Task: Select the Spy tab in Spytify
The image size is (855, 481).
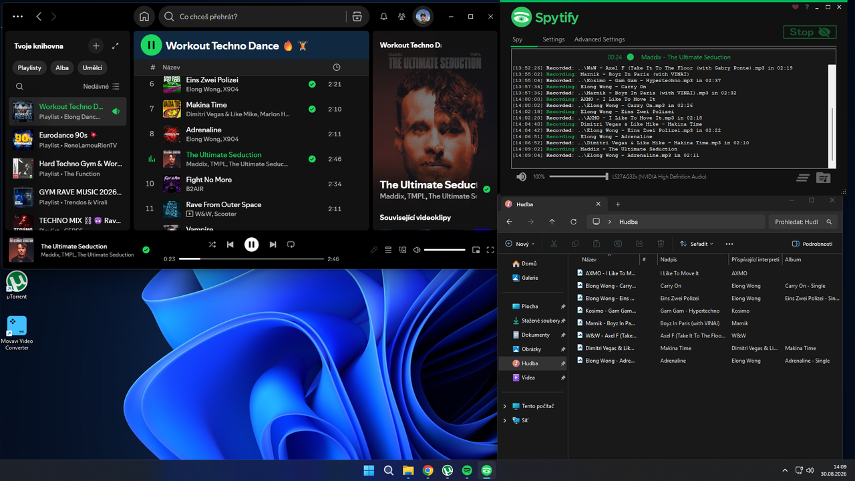Action: pos(518,39)
